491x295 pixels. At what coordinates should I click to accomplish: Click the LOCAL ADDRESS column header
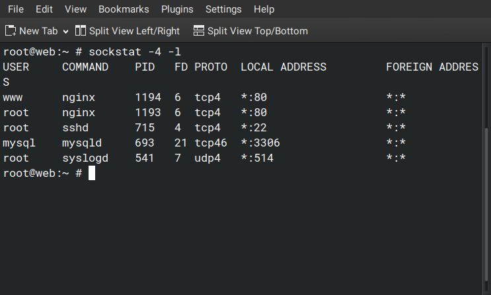point(283,67)
